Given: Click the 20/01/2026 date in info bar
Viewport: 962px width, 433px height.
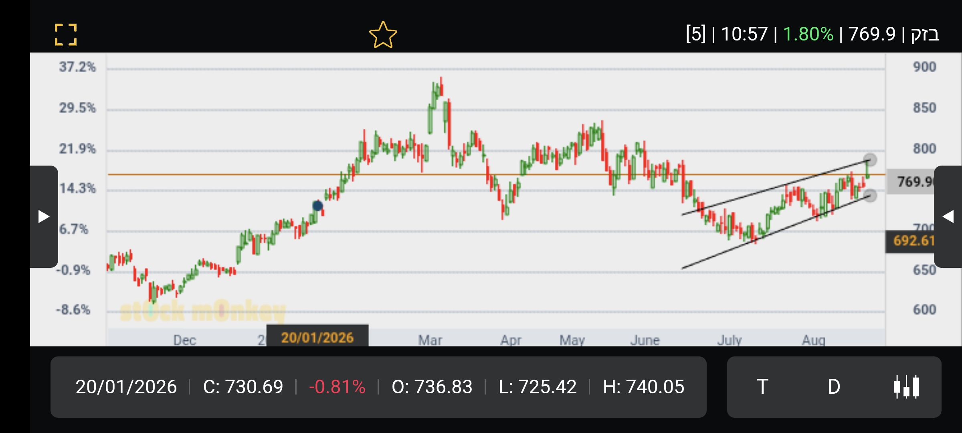Looking at the screenshot, I should click(126, 387).
